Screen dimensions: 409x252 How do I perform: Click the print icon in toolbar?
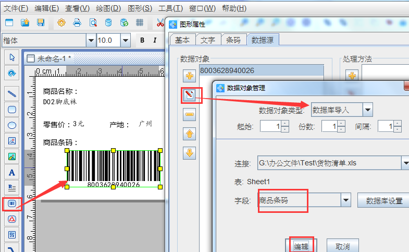pos(77,23)
